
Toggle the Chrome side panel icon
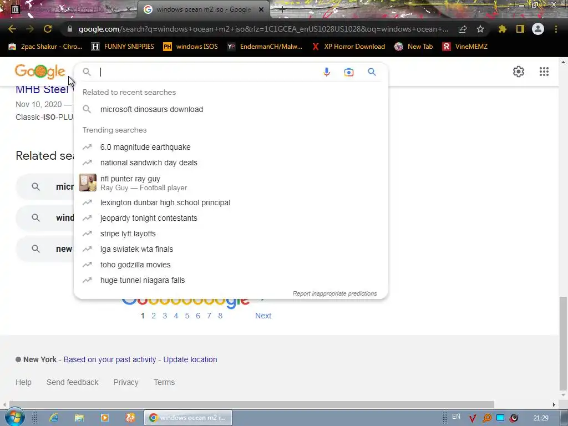click(520, 29)
